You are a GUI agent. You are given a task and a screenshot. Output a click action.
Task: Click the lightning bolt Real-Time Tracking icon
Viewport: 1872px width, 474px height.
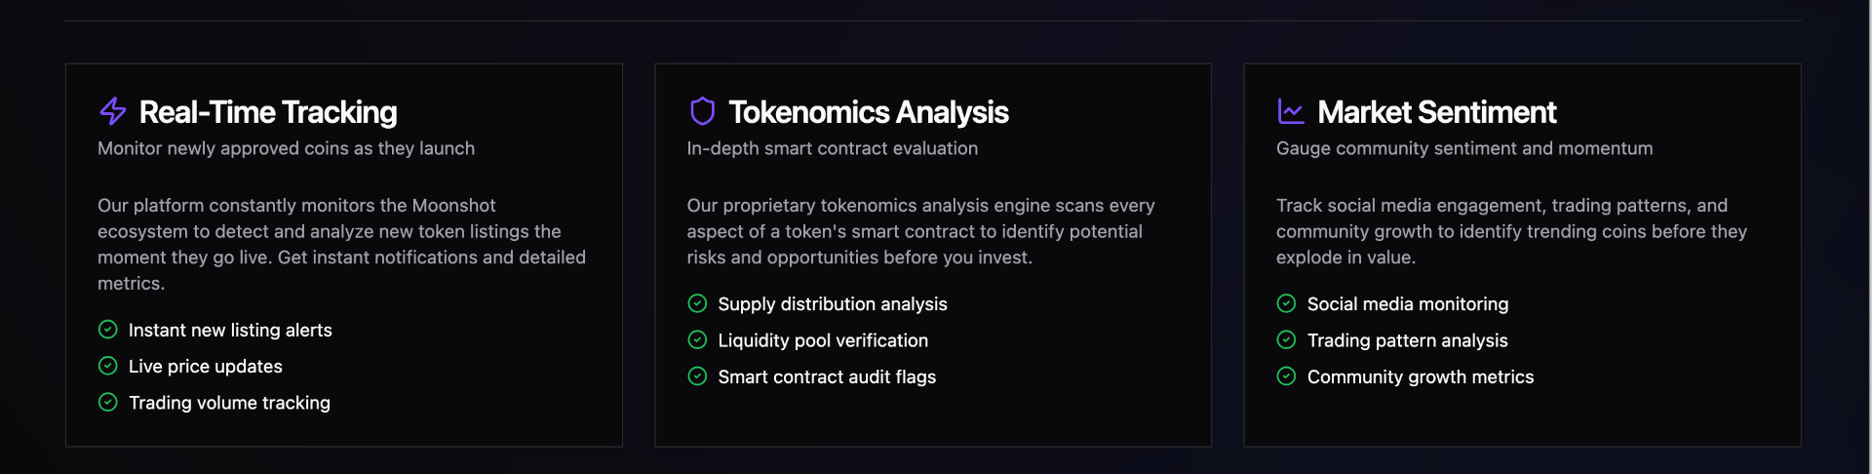point(113,111)
